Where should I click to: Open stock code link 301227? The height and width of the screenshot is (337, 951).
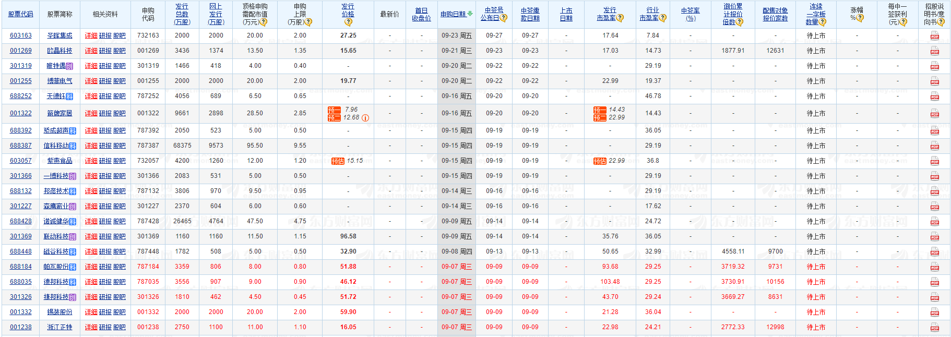coord(21,206)
